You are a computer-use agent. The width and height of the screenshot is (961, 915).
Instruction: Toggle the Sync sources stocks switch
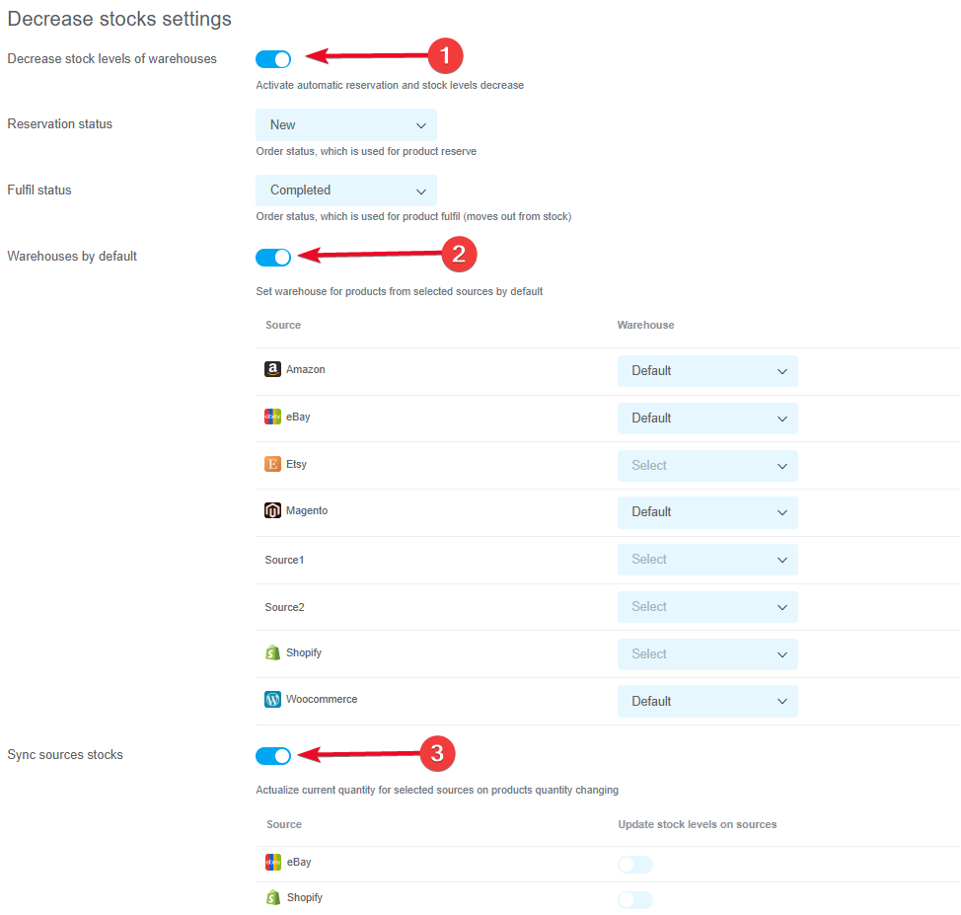[x=273, y=756]
